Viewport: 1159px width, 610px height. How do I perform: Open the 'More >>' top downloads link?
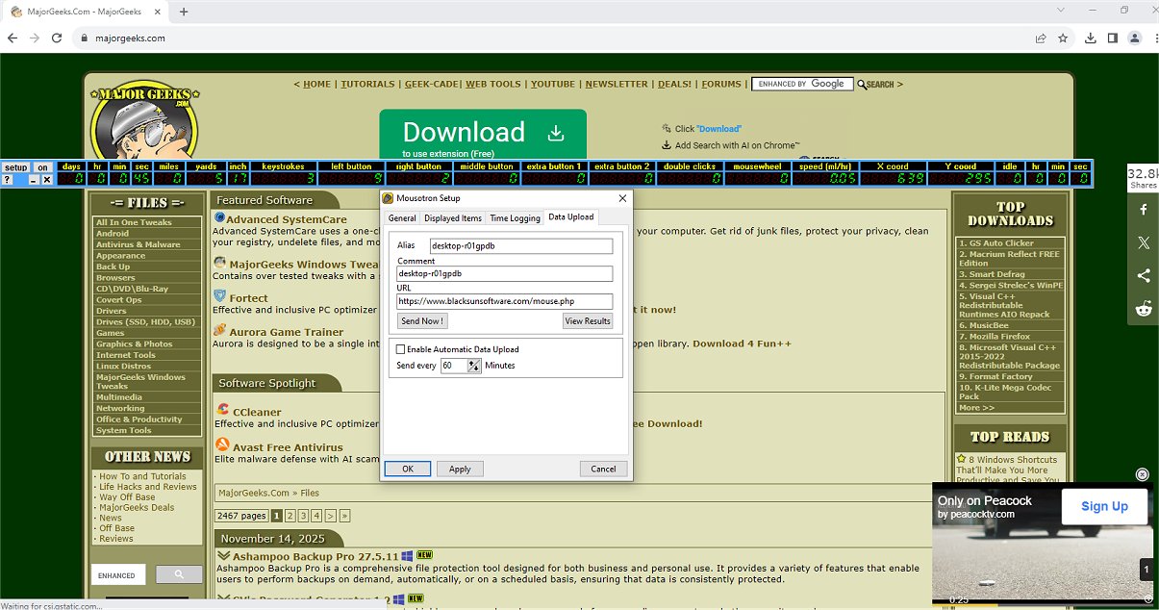(x=976, y=408)
